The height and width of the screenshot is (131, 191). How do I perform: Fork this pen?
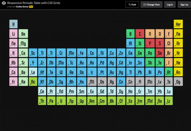pos(132,4)
